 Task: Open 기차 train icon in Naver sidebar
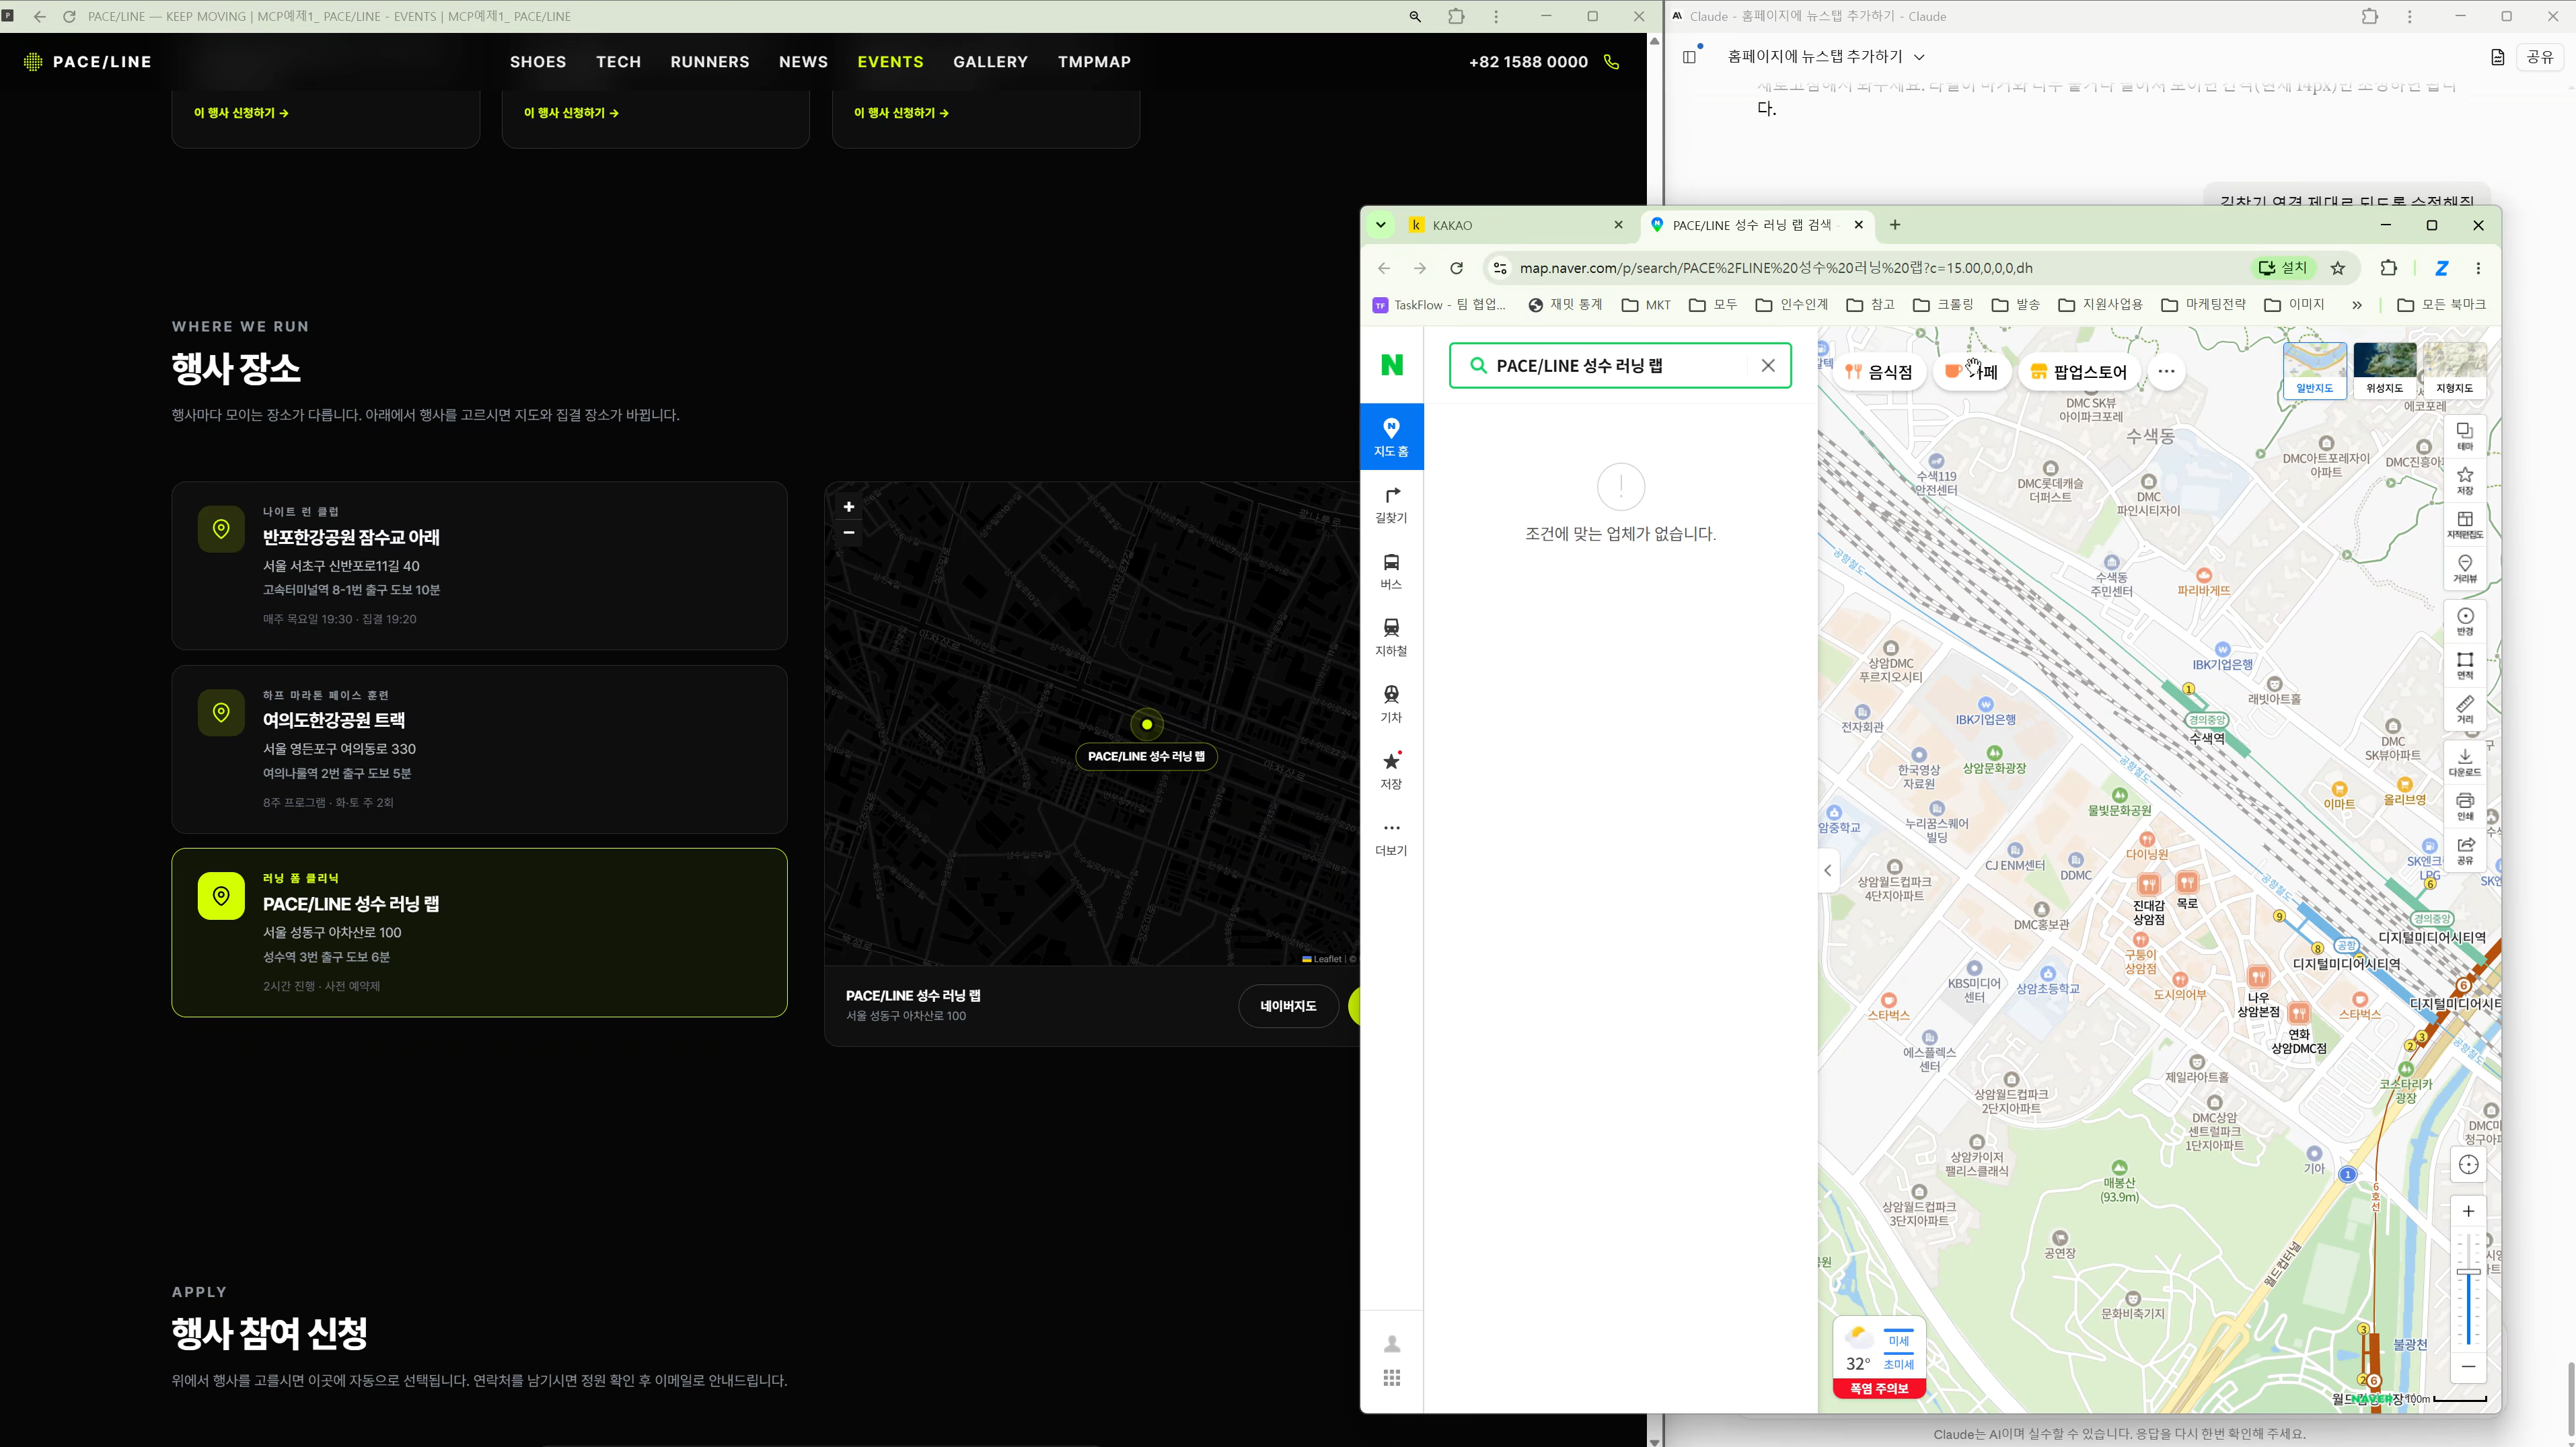(1391, 703)
